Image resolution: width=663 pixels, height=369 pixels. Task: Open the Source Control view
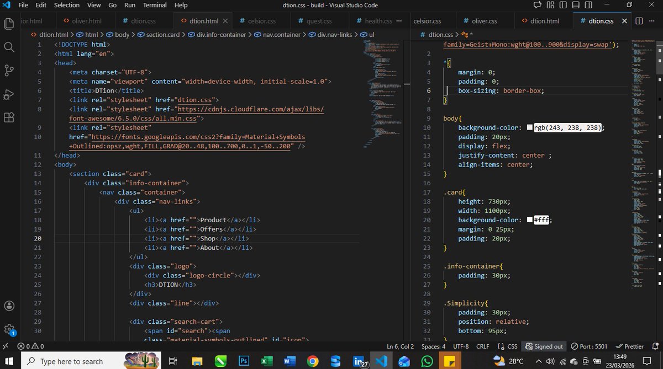(x=9, y=71)
